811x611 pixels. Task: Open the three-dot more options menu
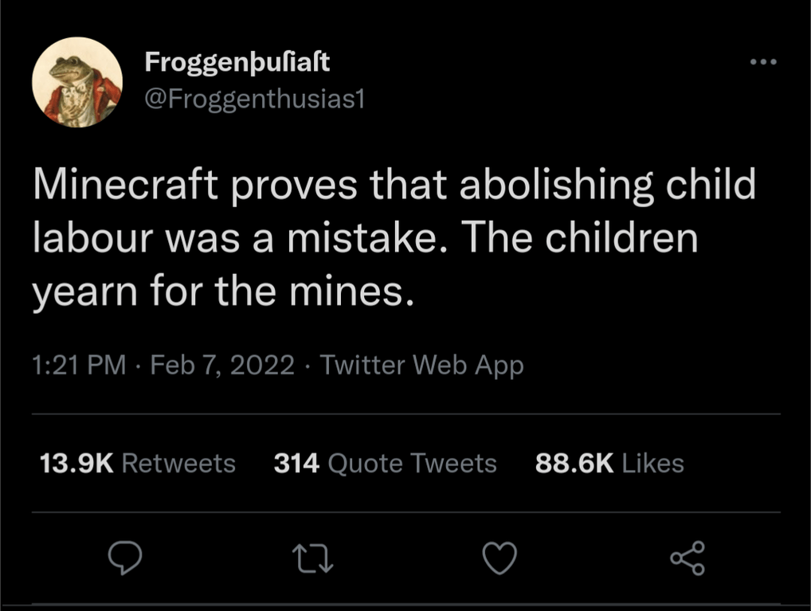(763, 62)
